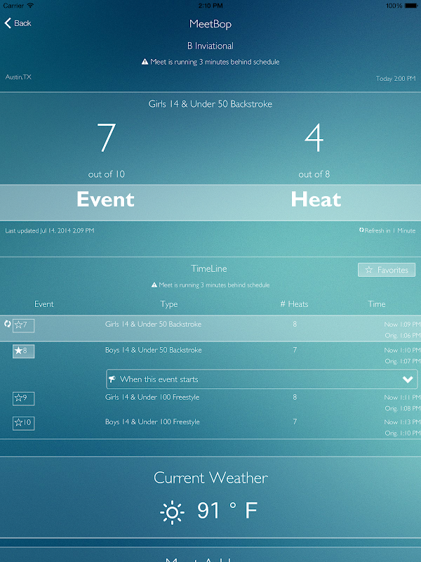This screenshot has height=562, width=421.
Task: Click the megaphone notification icon
Action: pos(112,379)
